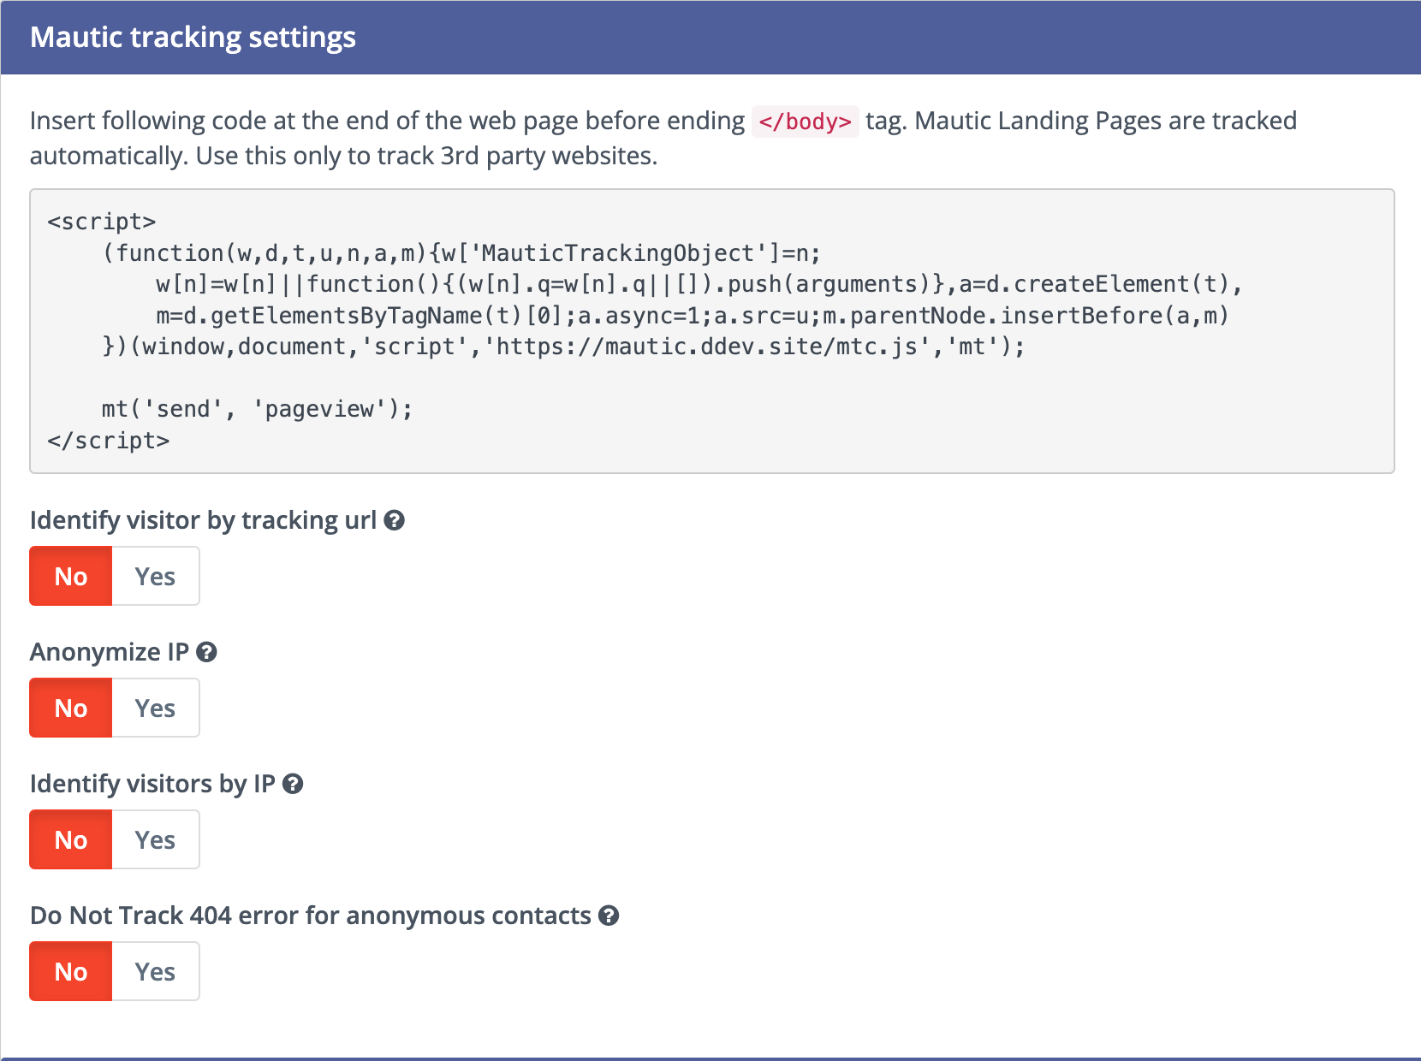
Task: Click the Identify visitors by IP label text
Action: [152, 784]
